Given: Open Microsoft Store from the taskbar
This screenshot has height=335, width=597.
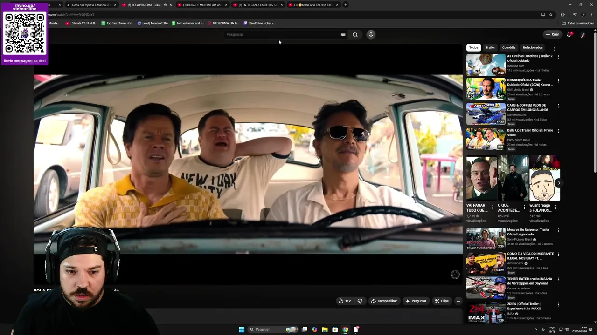Looking at the screenshot, I should (x=335, y=329).
